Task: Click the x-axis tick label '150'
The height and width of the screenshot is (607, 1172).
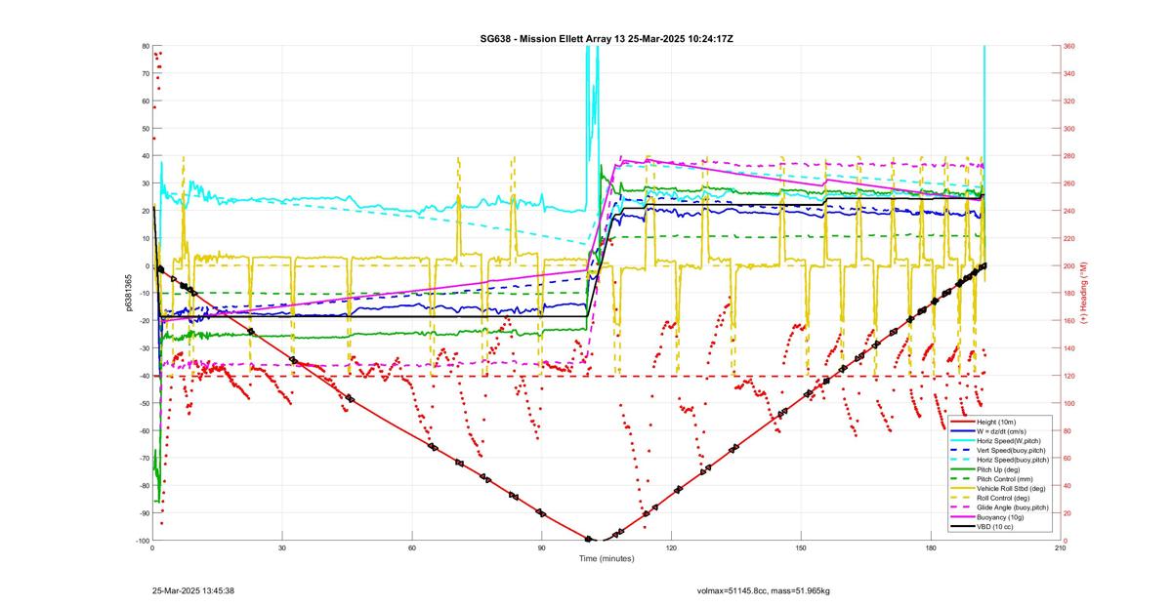Action: pyautogui.click(x=801, y=547)
